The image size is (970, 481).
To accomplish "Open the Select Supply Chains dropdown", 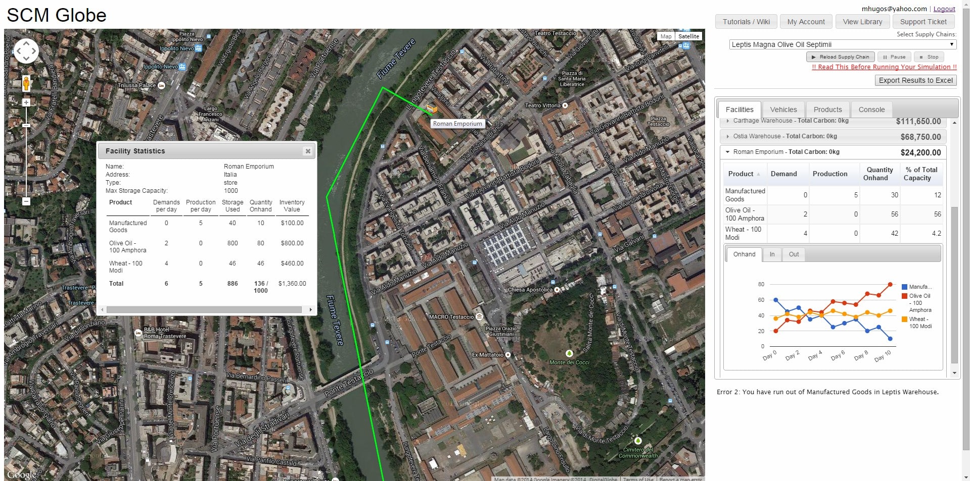I will (x=843, y=44).
